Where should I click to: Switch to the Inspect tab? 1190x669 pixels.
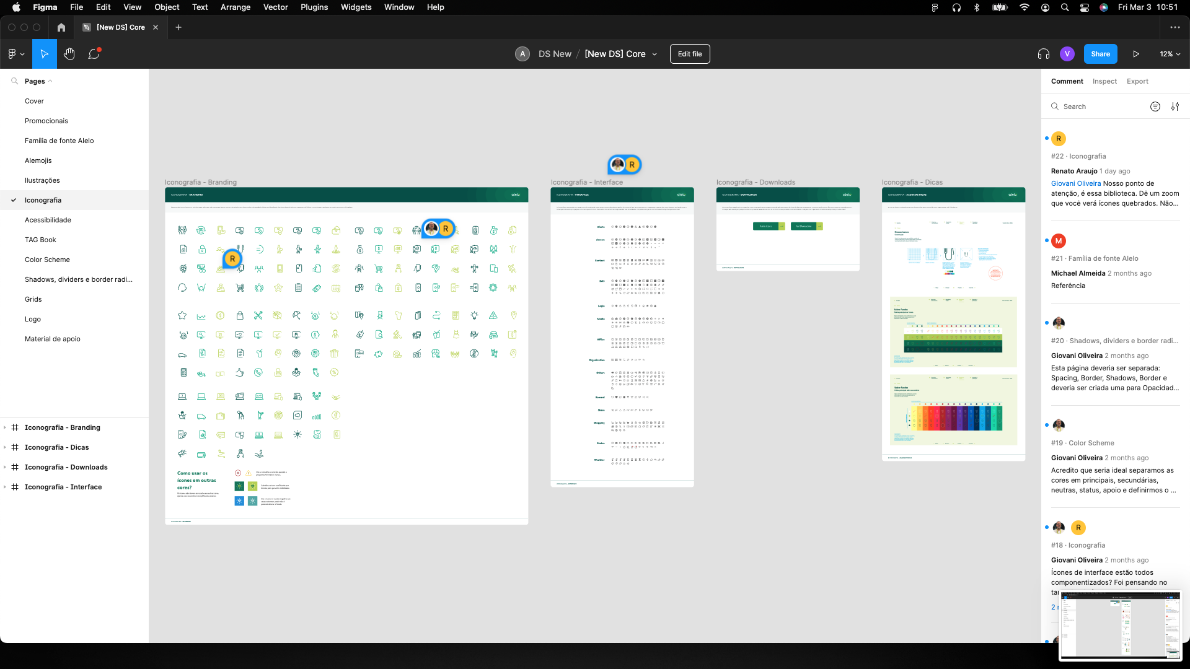[1104, 81]
